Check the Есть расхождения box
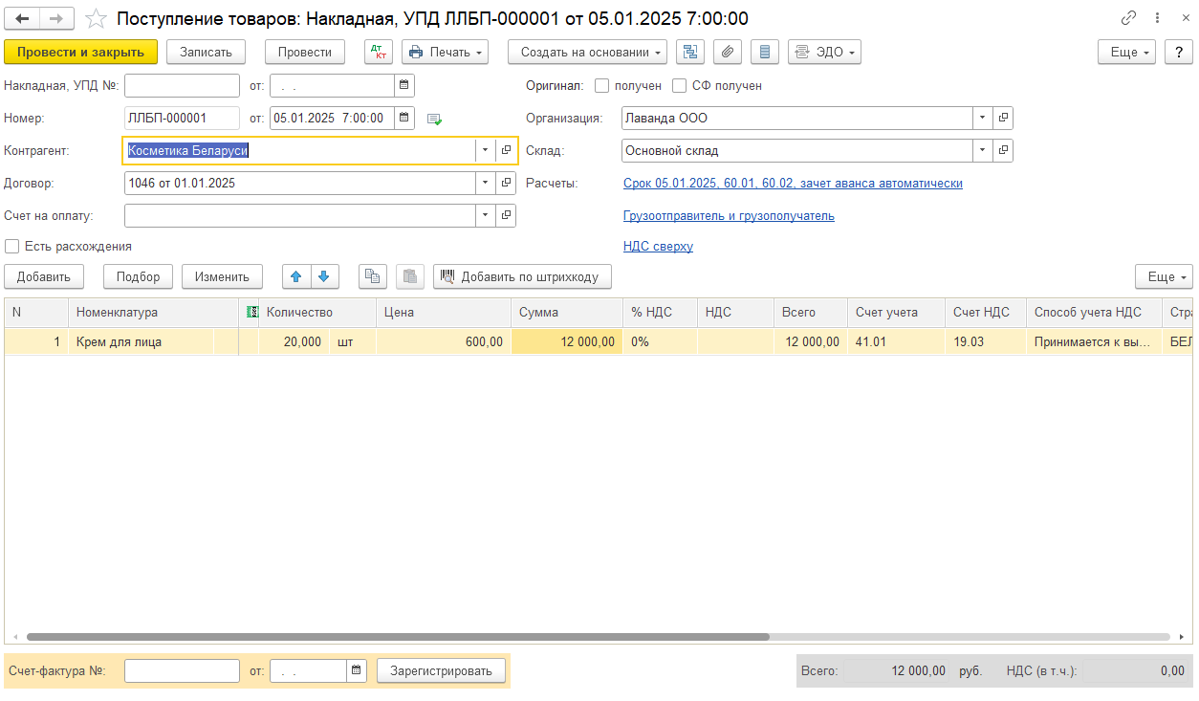The height and width of the screenshot is (701, 1199). click(x=12, y=246)
